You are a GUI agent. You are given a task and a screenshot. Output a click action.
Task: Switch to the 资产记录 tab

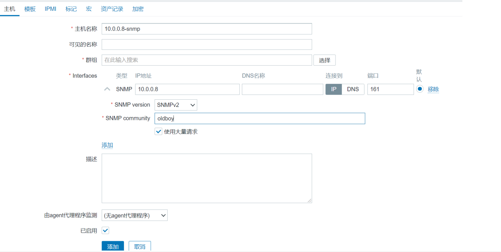coord(112,9)
